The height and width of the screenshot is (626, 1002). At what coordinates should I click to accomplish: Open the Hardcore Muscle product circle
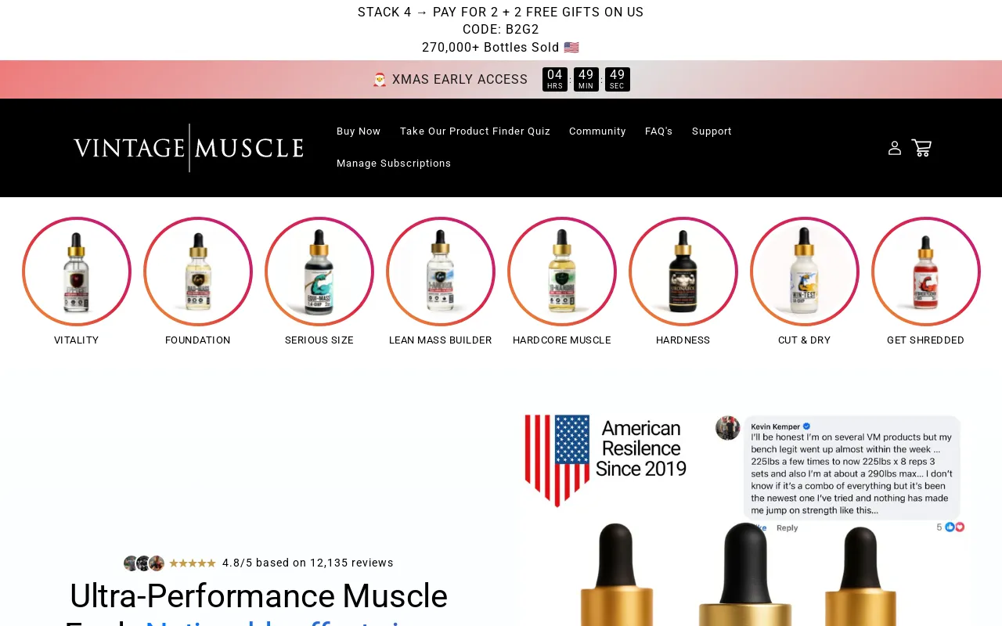click(x=562, y=272)
